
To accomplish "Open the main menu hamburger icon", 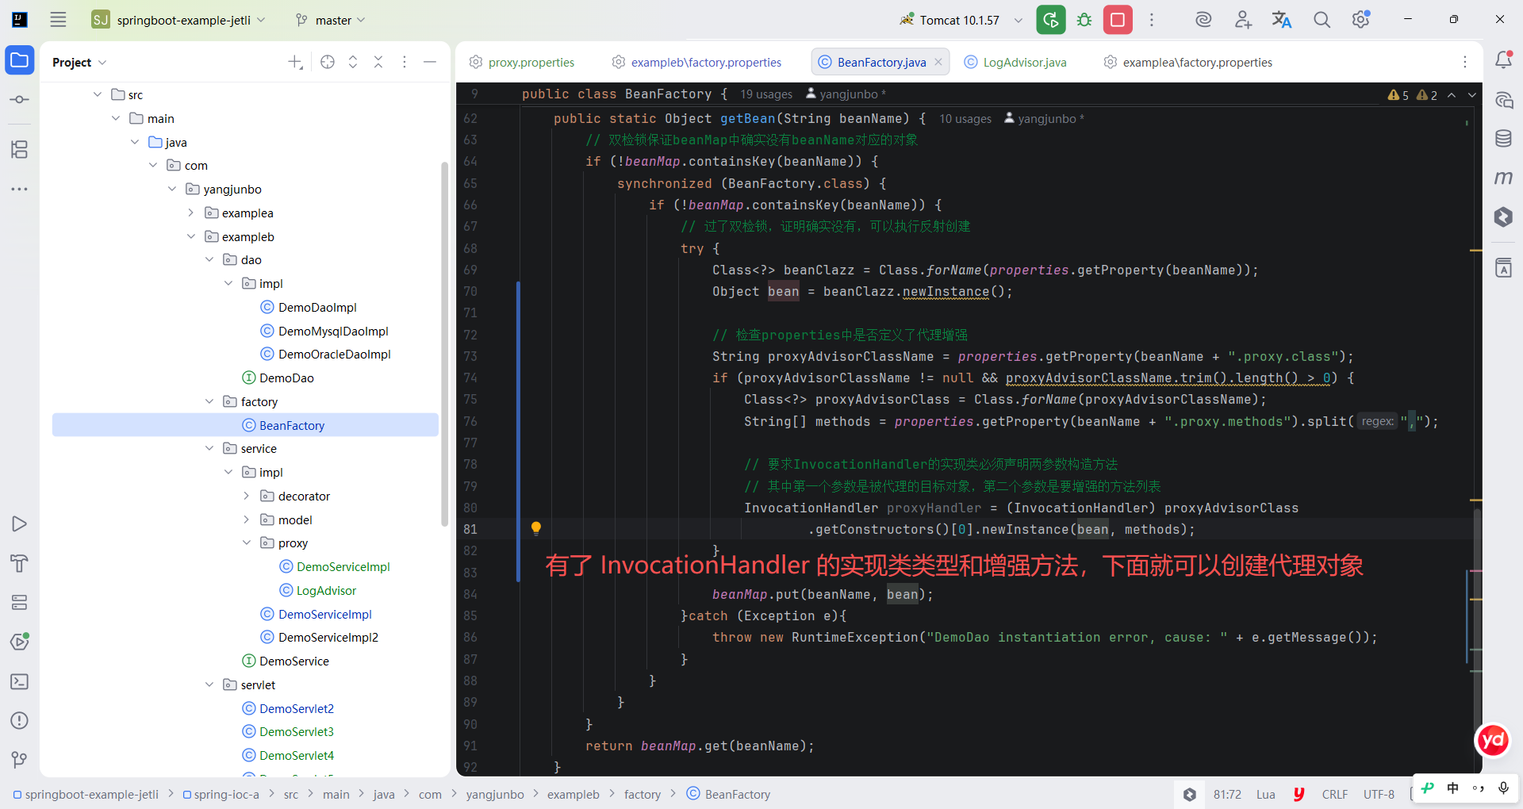I will pyautogui.click(x=58, y=20).
